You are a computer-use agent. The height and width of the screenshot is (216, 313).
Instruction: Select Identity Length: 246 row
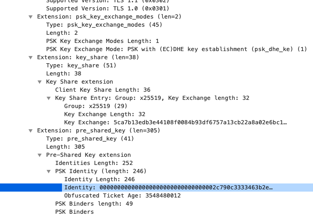click(100, 179)
